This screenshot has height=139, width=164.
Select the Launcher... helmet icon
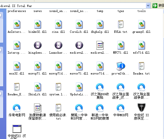coord(58,45)
